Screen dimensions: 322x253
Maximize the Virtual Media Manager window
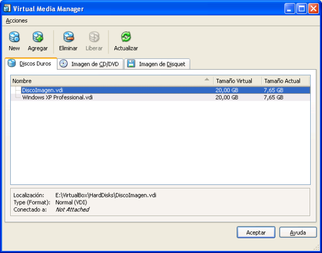coord(302,8)
